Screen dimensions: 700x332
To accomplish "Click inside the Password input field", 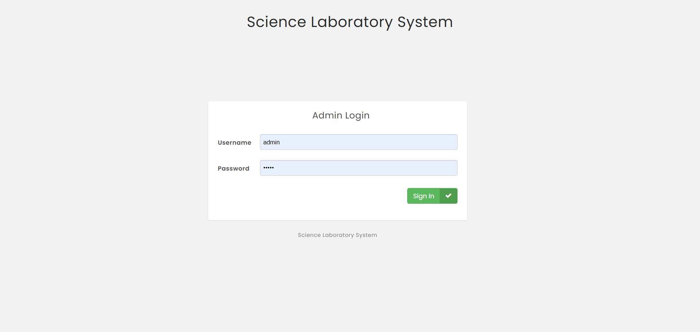I will click(358, 168).
